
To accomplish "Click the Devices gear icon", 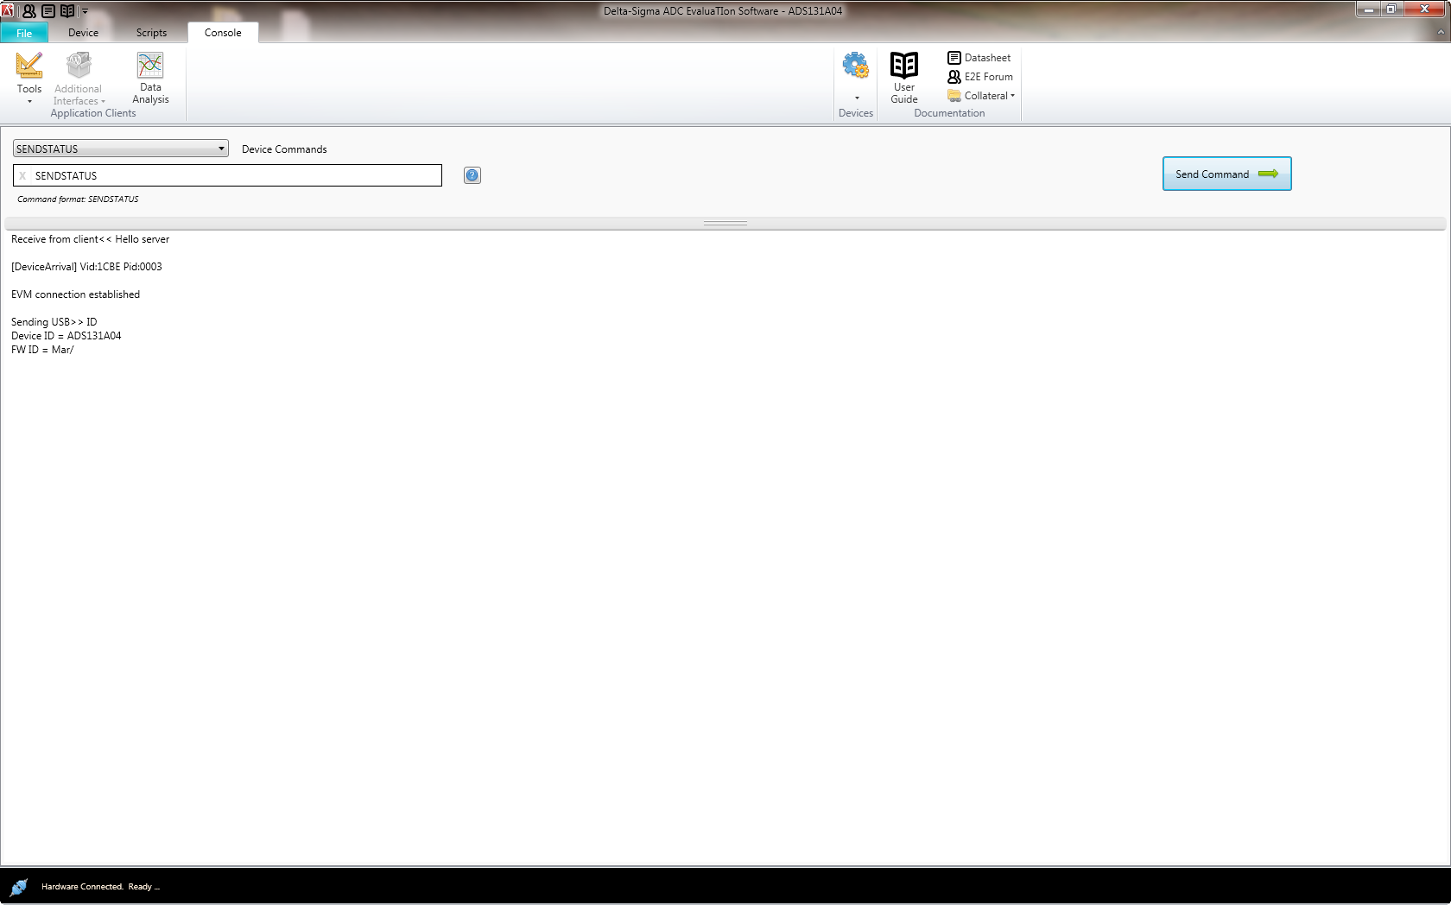I will tap(855, 66).
